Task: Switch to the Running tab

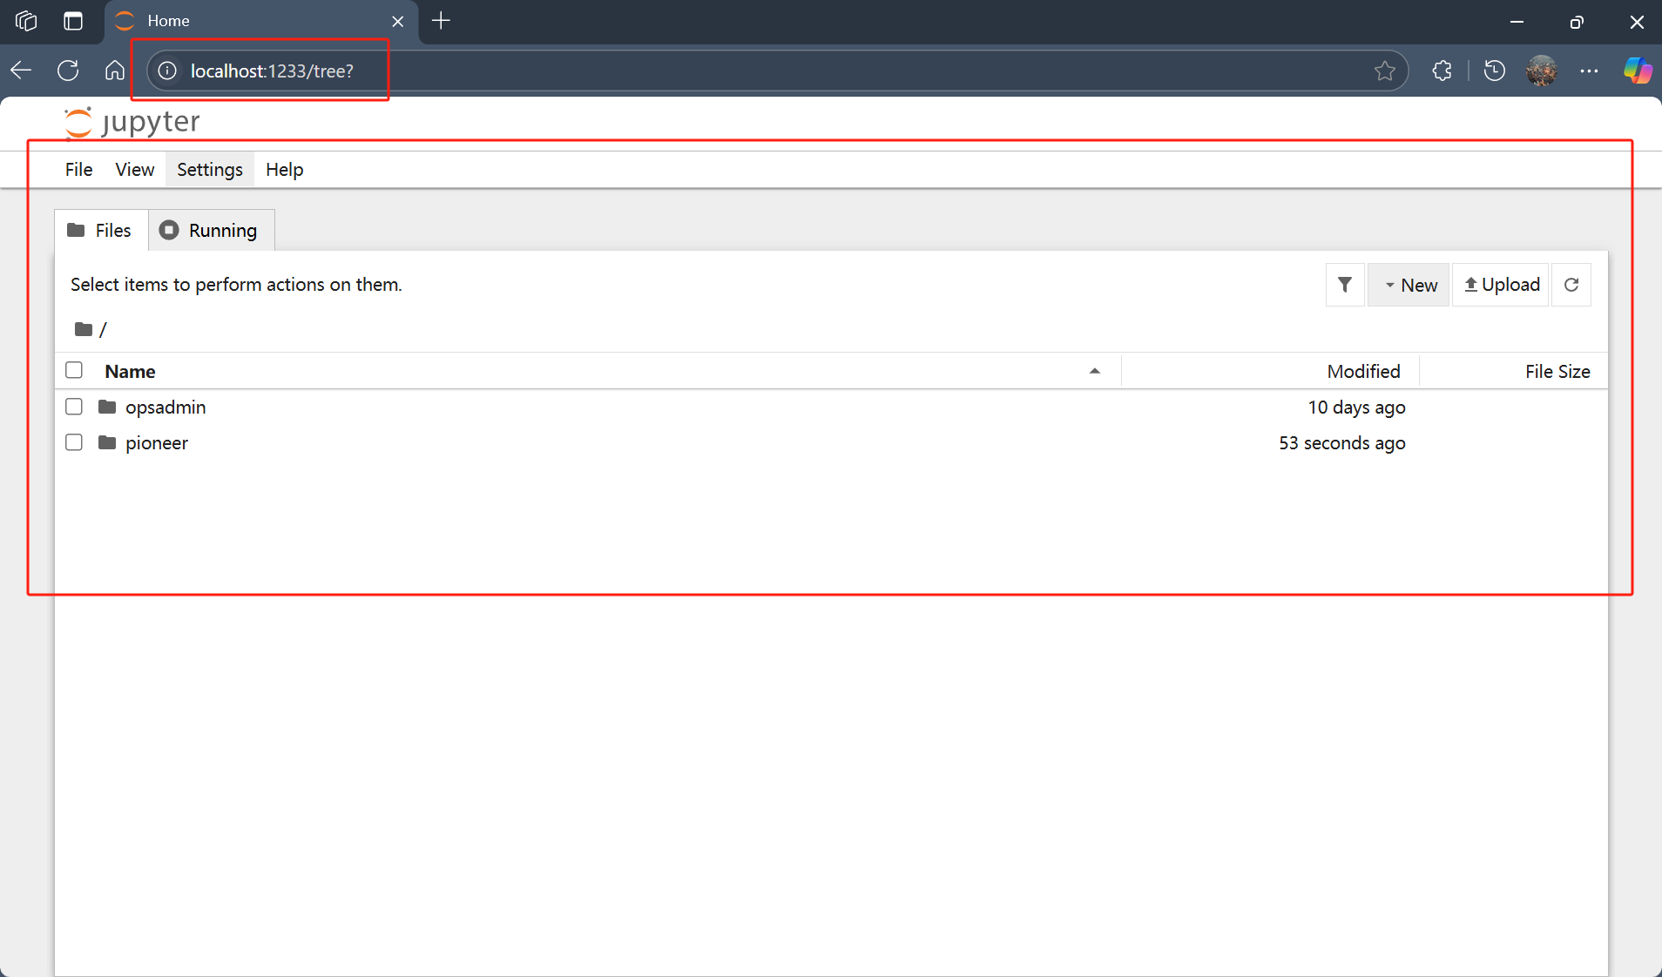Action: pyautogui.click(x=211, y=230)
